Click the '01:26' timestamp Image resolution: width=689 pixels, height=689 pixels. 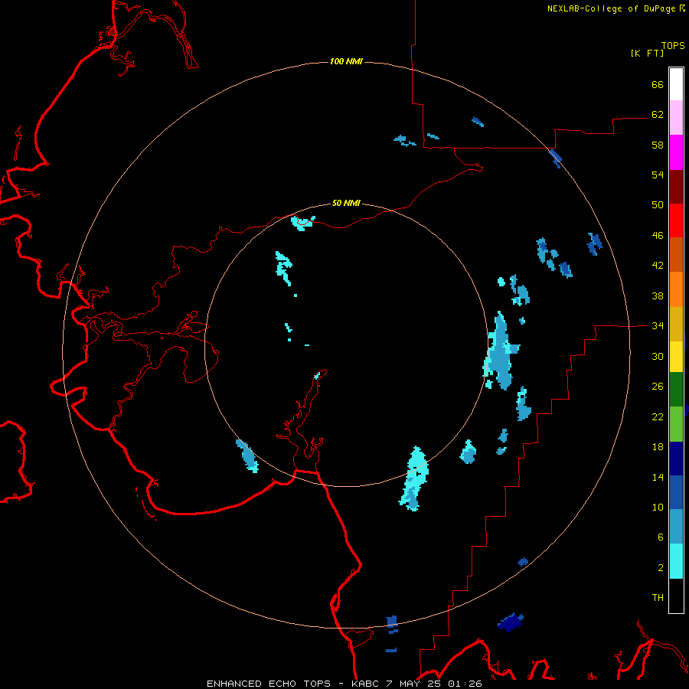(465, 684)
